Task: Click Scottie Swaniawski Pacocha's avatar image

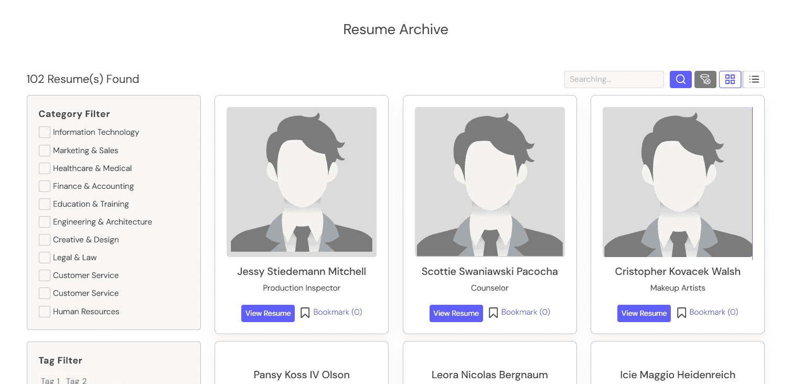Action: 489,182
